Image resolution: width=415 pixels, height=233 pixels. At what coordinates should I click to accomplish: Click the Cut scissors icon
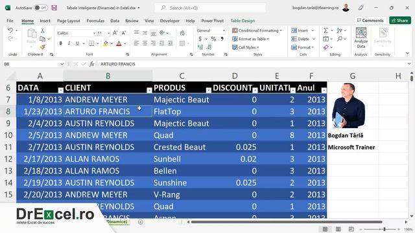coord(42,30)
